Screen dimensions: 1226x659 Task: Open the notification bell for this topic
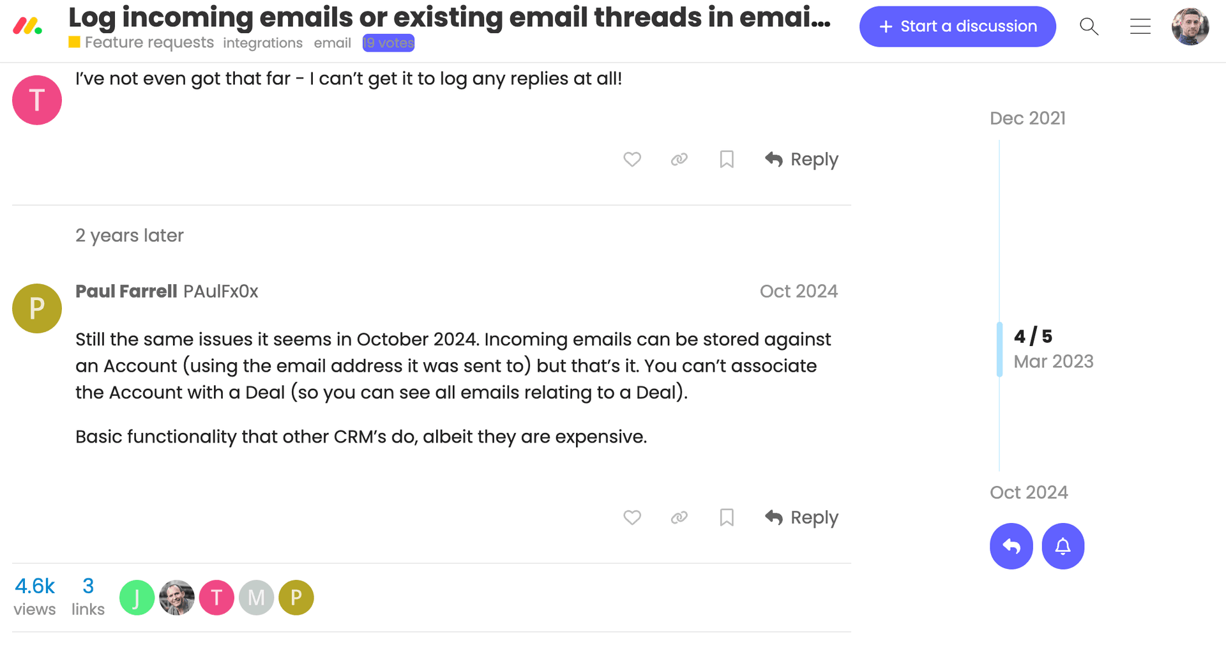(1063, 546)
